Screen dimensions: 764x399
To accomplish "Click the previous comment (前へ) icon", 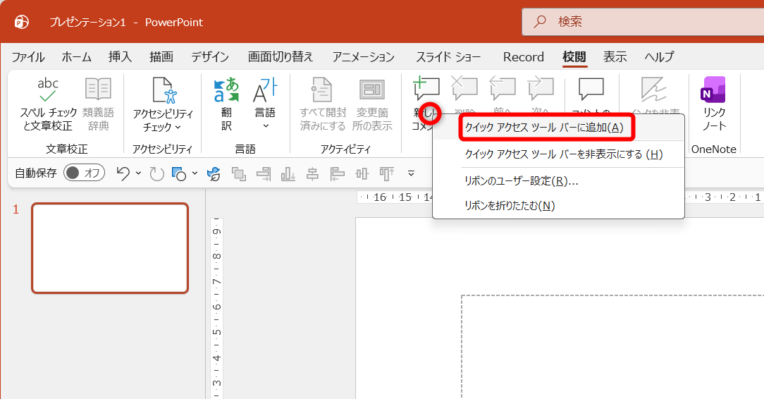I will click(503, 88).
